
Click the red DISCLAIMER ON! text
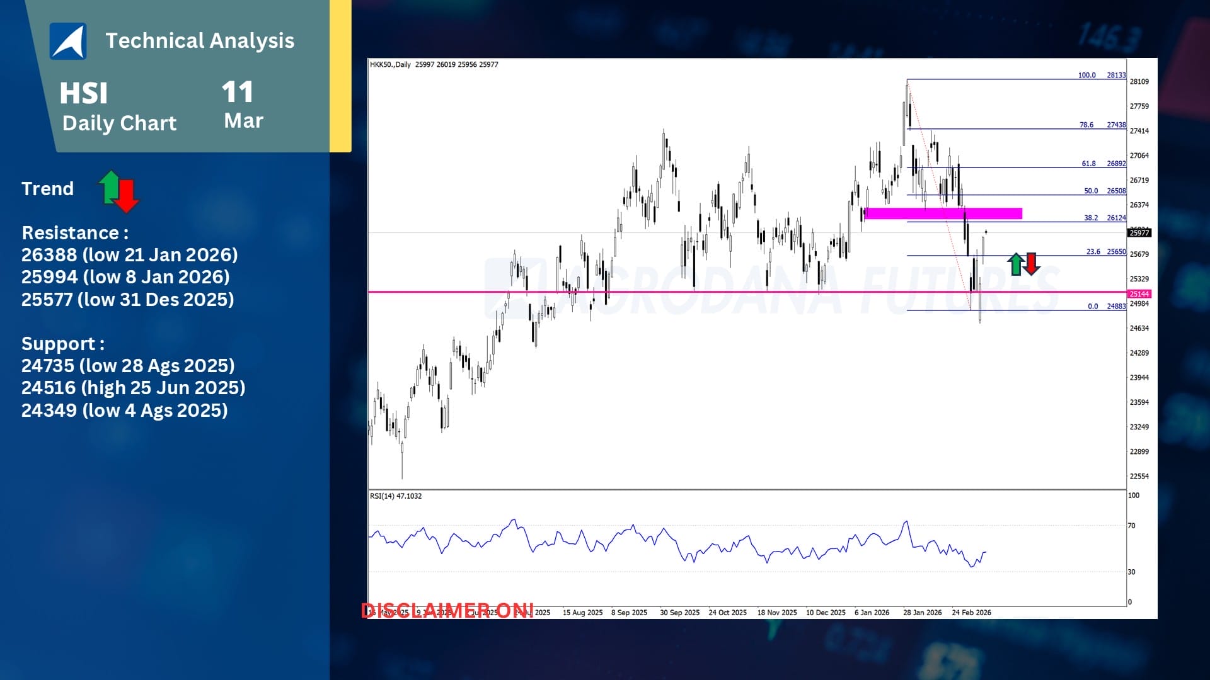tap(447, 610)
